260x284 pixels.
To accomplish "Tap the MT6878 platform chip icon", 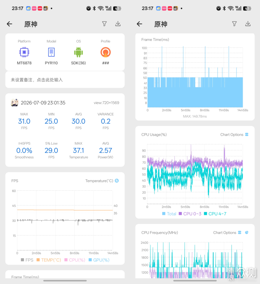I will 24,52.
